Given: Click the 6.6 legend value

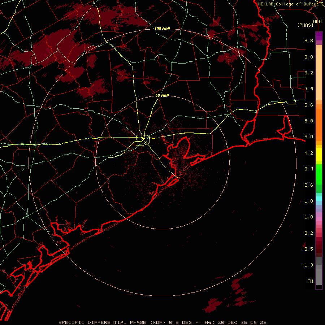Looking at the screenshot, I should 309,105.
